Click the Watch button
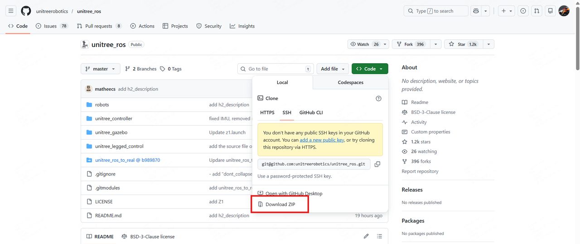The height and width of the screenshot is (244, 580). pyautogui.click(x=364, y=44)
